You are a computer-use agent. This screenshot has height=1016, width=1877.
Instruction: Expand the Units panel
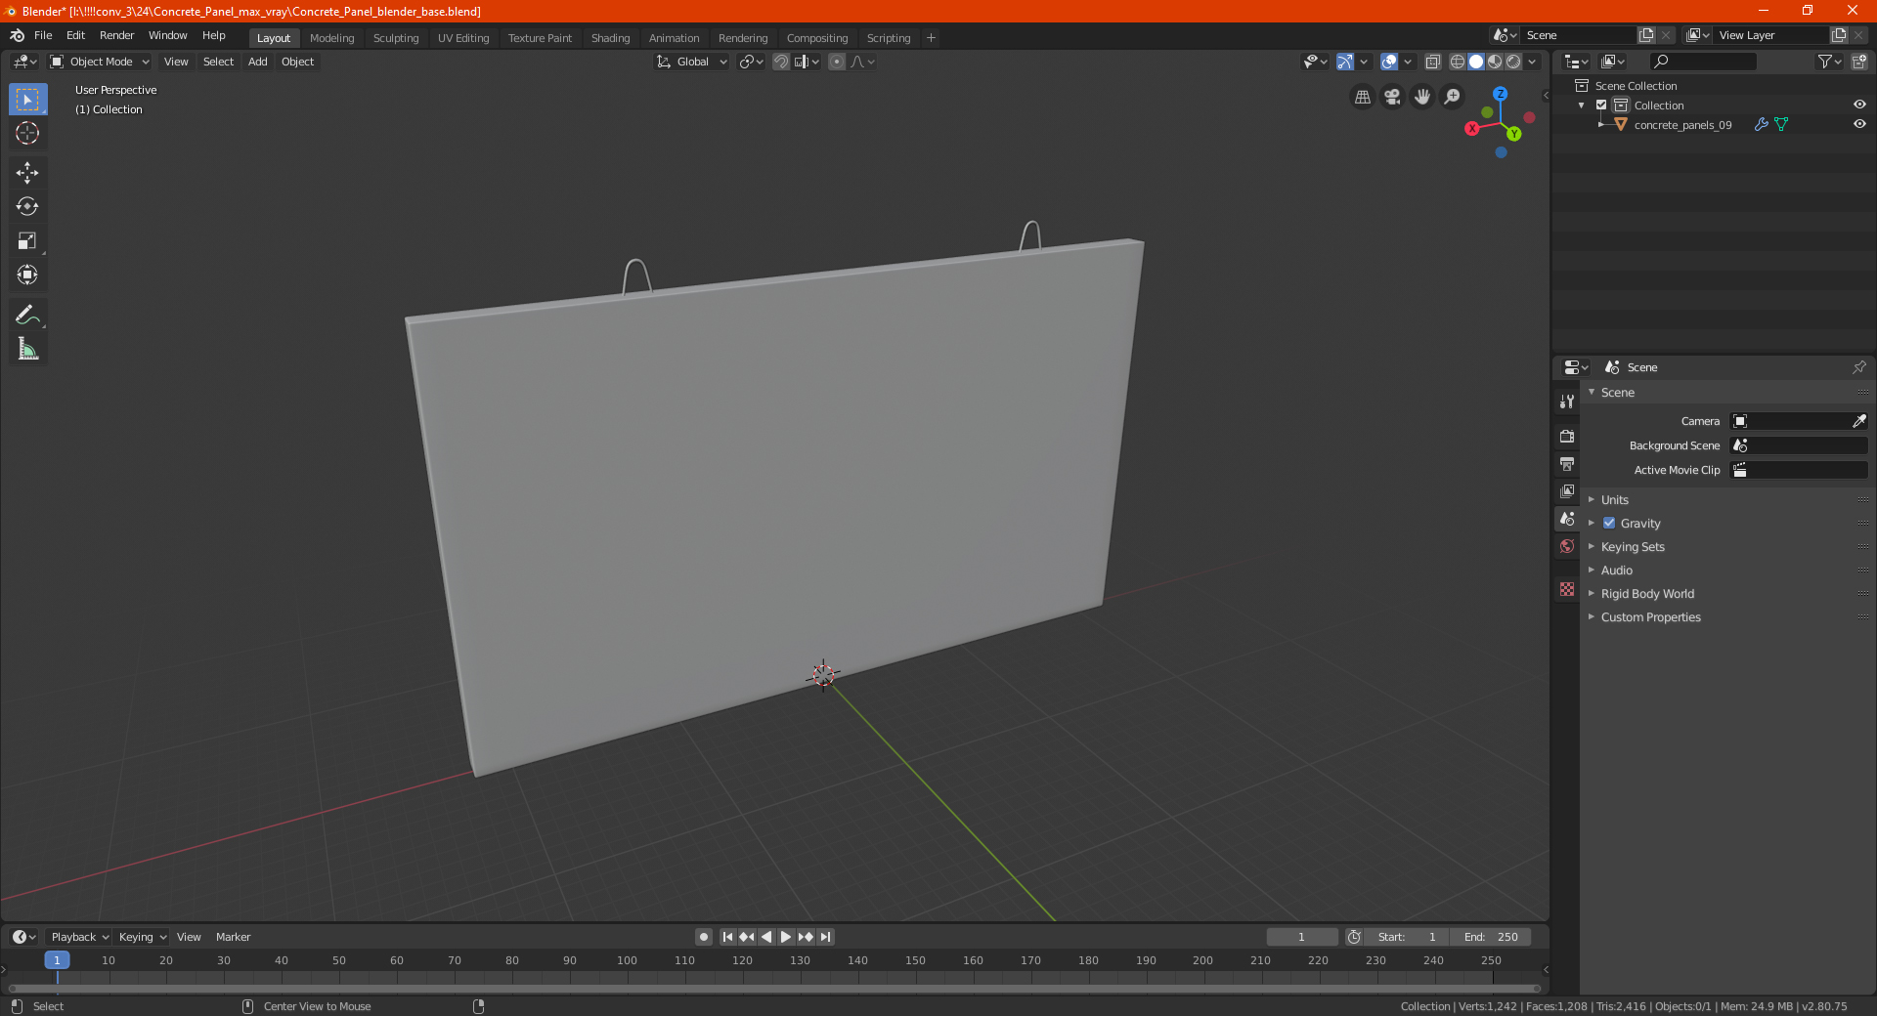pyautogui.click(x=1614, y=499)
